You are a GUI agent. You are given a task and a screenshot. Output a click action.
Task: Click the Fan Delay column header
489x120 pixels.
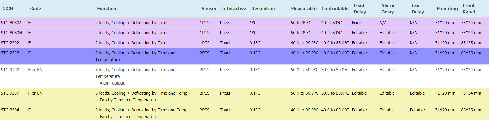[x=418, y=9]
